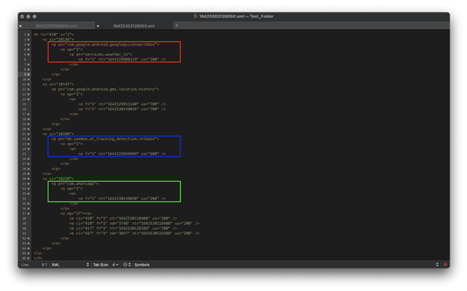
Task: Open the bundle items gear menu
Action: (x=127, y=265)
